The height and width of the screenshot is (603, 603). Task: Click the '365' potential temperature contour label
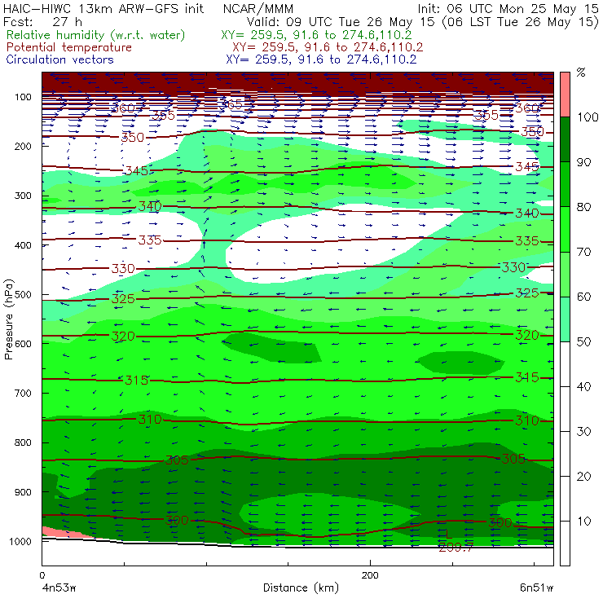click(231, 104)
